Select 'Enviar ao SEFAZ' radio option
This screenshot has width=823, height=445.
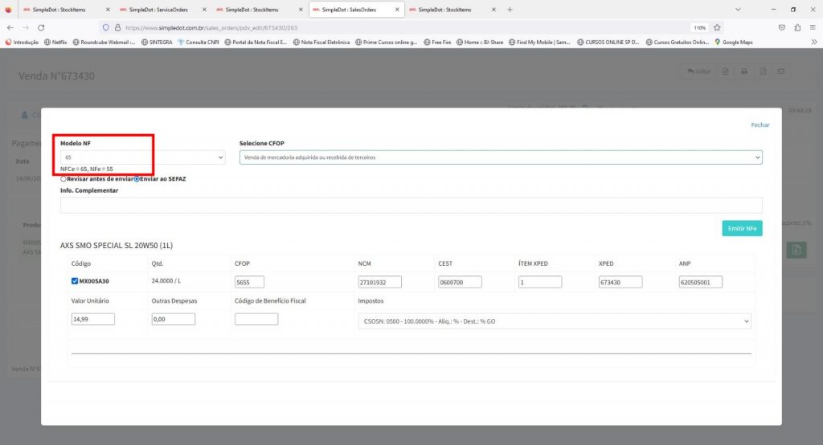137,178
